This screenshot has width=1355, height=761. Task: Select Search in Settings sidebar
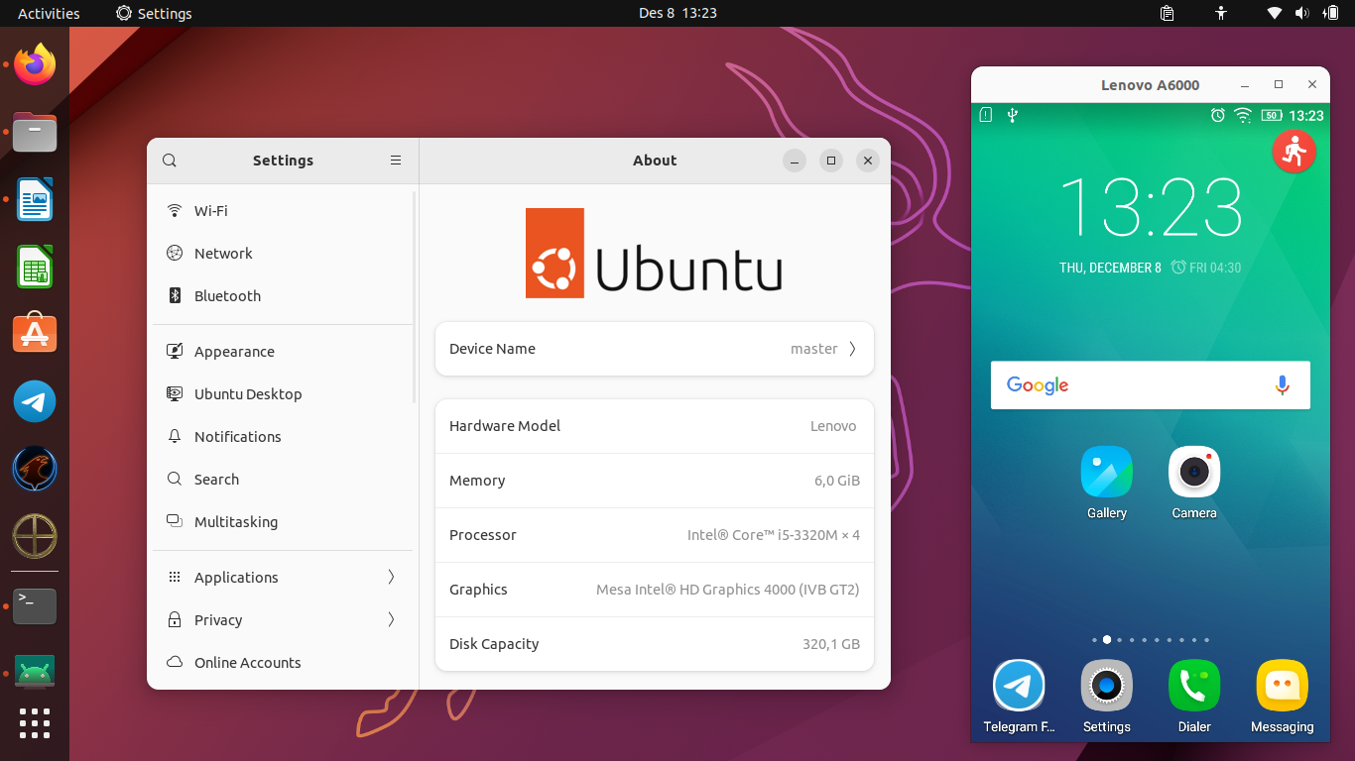pyautogui.click(x=282, y=480)
